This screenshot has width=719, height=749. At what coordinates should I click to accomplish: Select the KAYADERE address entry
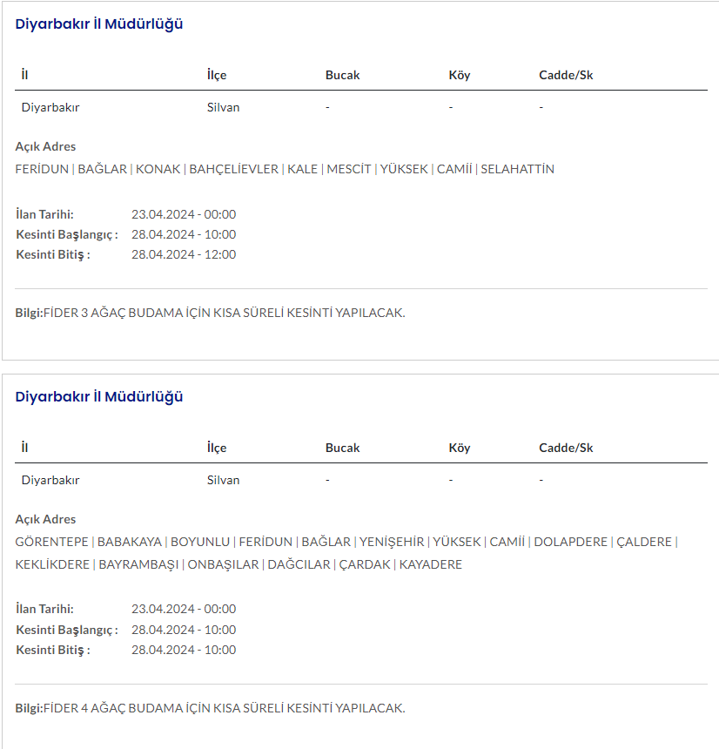click(x=431, y=564)
